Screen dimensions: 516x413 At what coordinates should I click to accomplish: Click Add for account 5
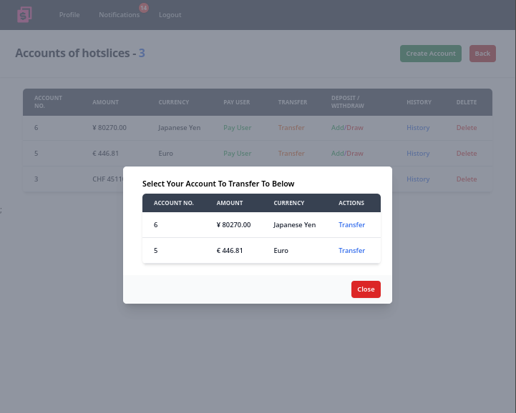(337, 154)
